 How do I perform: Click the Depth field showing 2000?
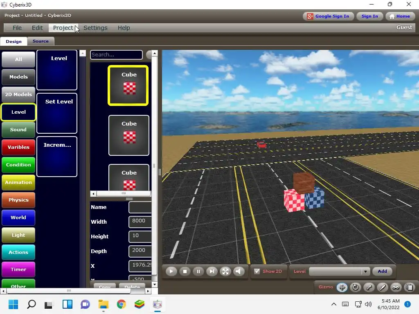[x=140, y=251]
